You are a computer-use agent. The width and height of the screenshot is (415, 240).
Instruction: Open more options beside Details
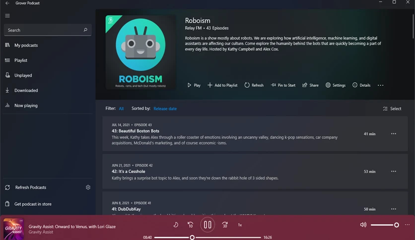coord(381,85)
